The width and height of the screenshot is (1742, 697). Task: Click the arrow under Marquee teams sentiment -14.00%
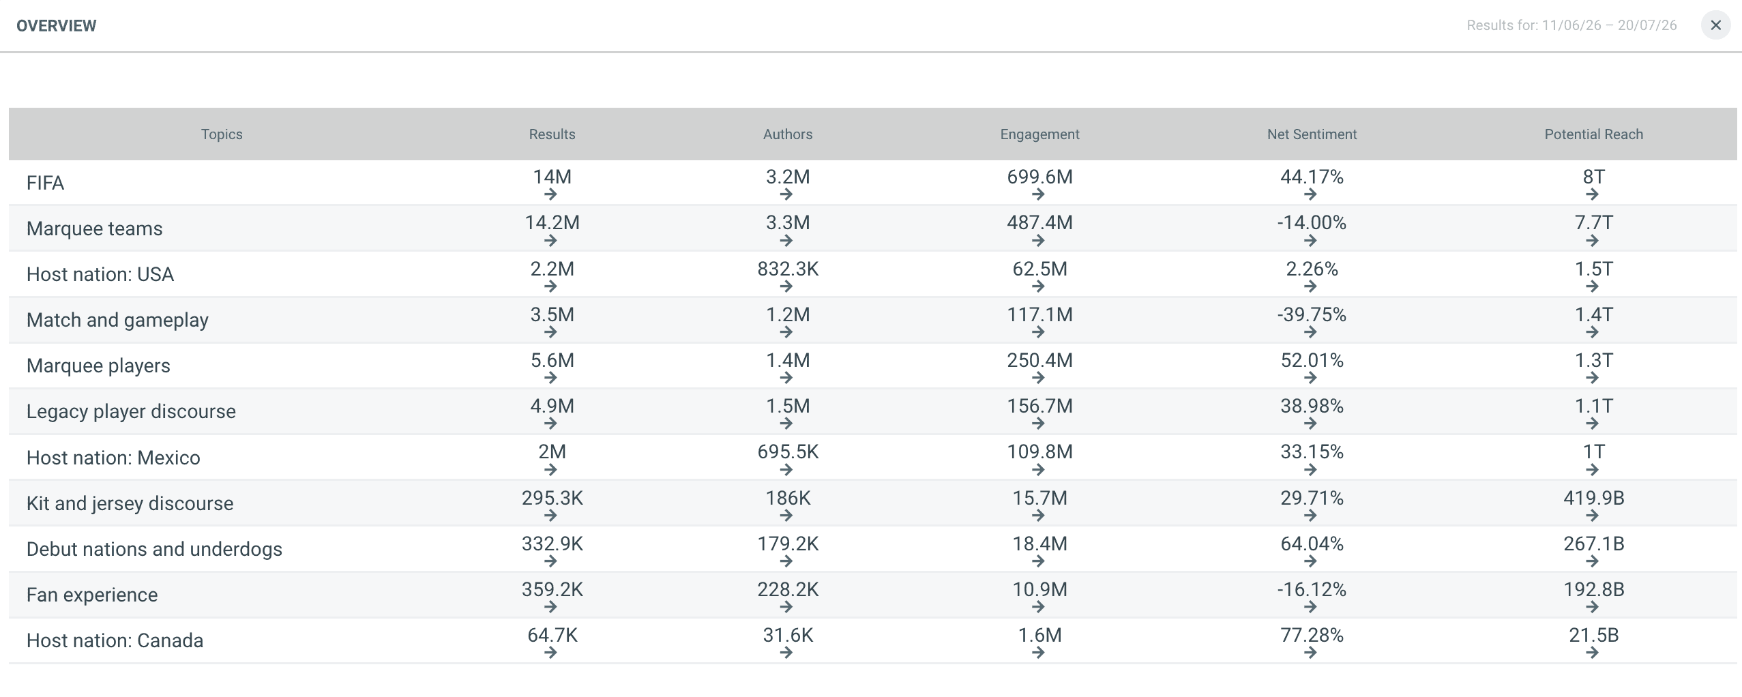coord(1310,241)
